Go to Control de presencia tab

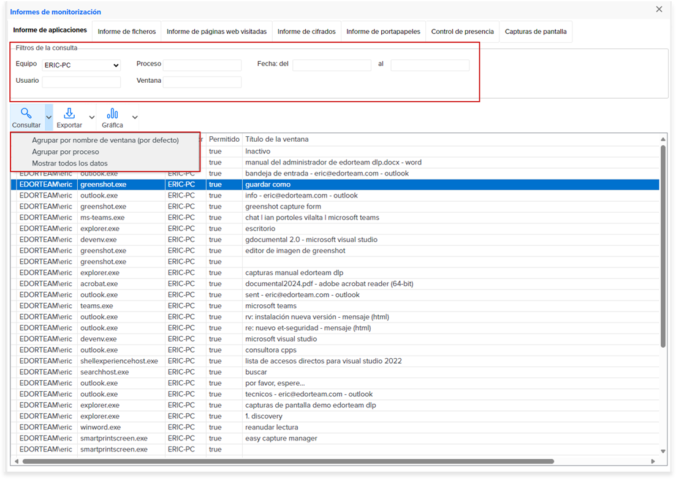tap(462, 31)
